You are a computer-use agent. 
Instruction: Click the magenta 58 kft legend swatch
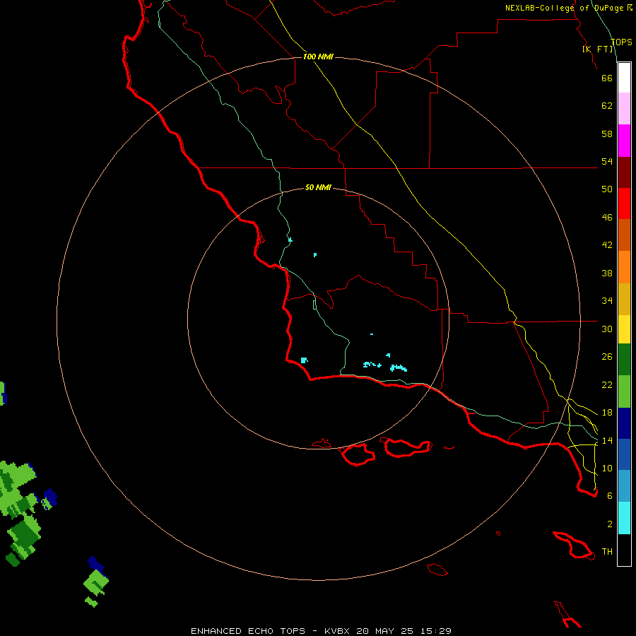click(624, 141)
